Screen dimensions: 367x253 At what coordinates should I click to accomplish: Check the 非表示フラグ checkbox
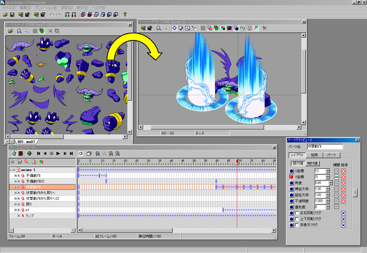(297, 225)
